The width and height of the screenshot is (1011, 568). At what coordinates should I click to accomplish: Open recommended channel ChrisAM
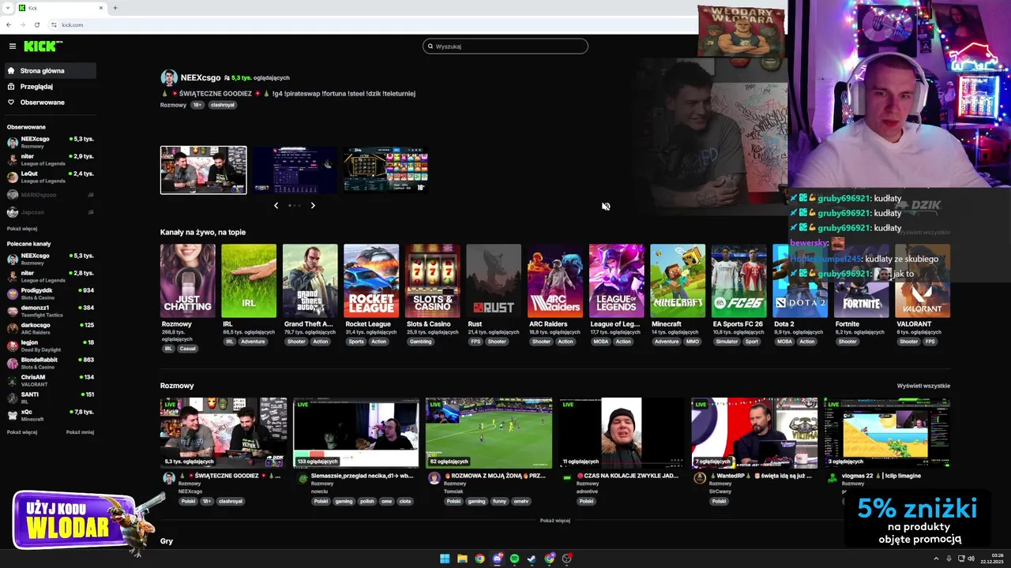click(x=51, y=380)
